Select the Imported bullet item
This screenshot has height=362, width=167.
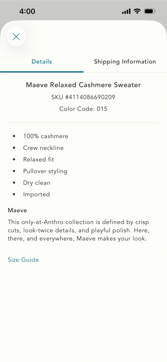click(x=36, y=194)
